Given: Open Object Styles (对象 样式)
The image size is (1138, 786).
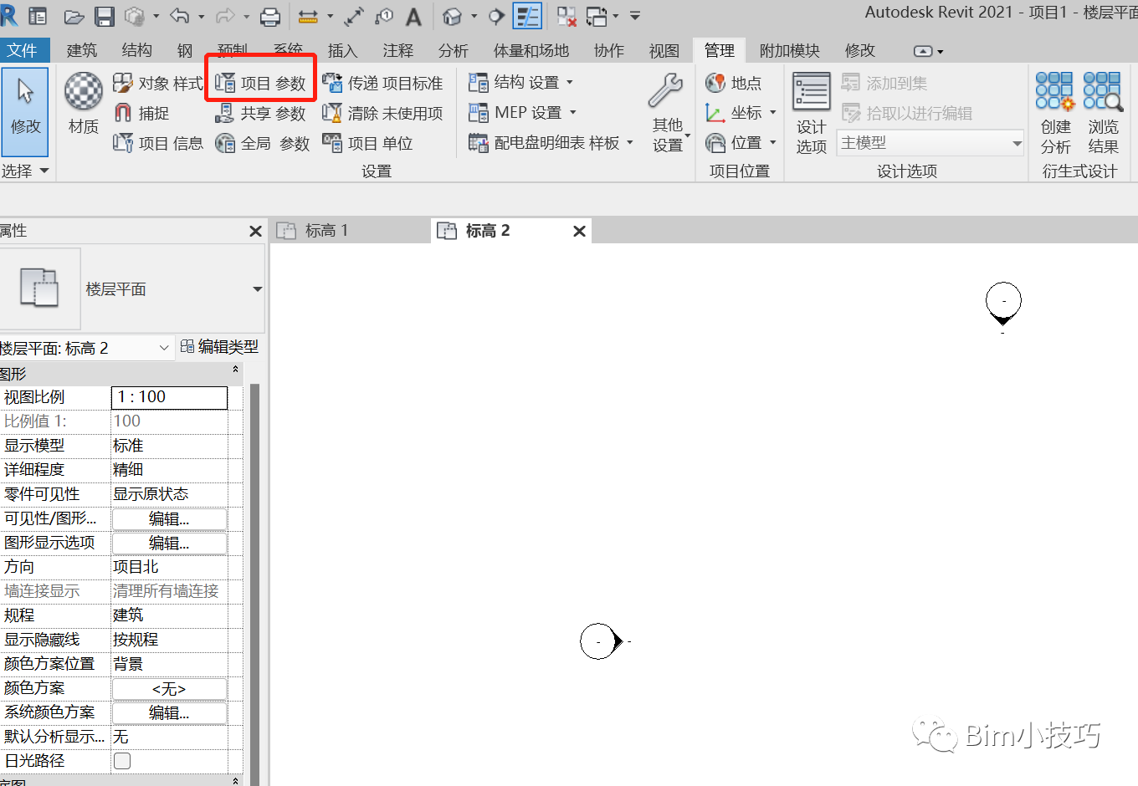Looking at the screenshot, I should [158, 83].
